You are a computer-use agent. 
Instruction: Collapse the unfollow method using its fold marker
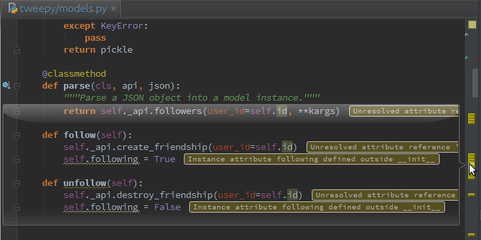click(x=17, y=183)
